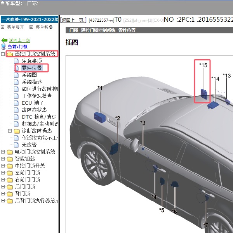Click folder icon of 左前门门锁
The width and height of the screenshot is (233, 233).
click(x=10, y=173)
